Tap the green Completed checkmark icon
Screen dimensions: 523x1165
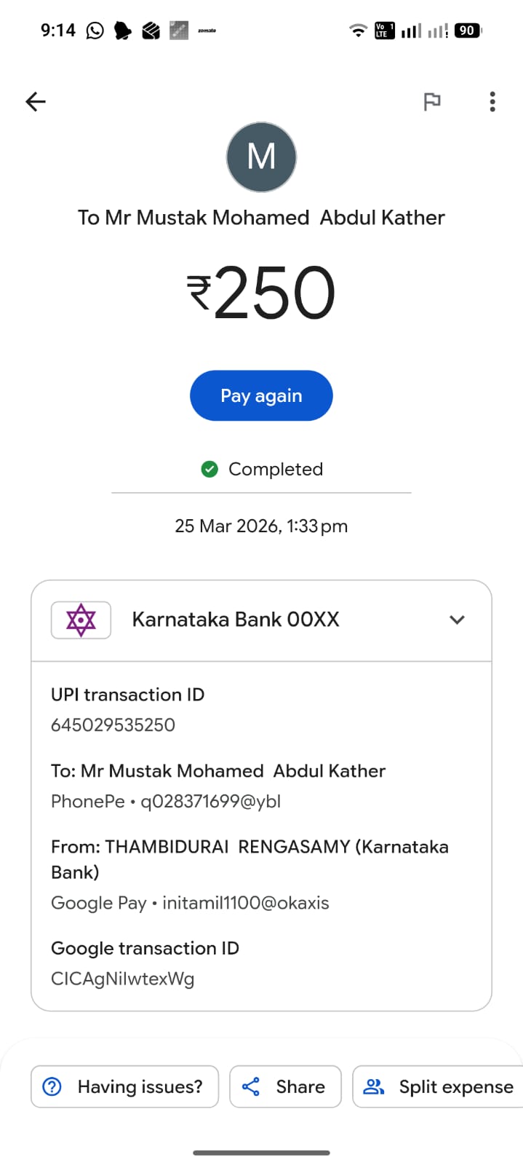(x=209, y=469)
